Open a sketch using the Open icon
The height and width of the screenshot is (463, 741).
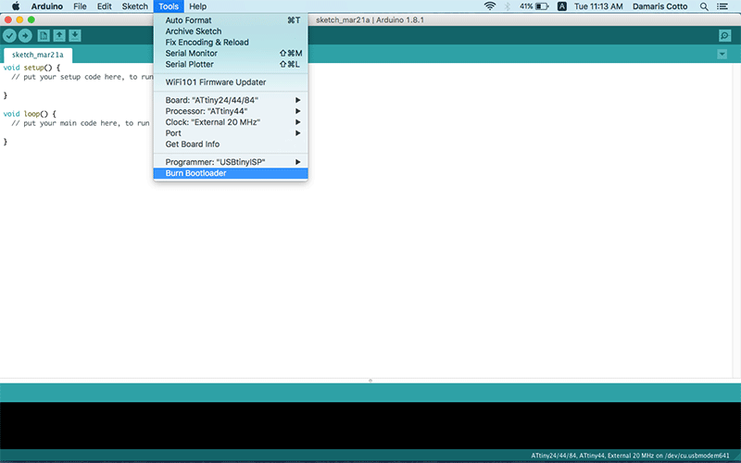59,35
